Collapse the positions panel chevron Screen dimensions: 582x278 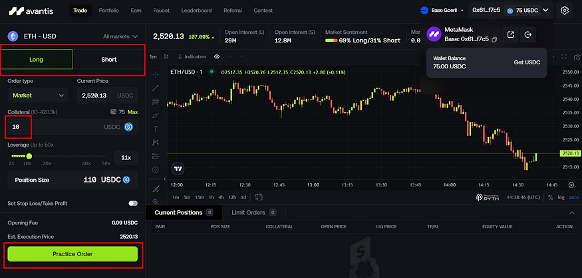tap(571, 213)
